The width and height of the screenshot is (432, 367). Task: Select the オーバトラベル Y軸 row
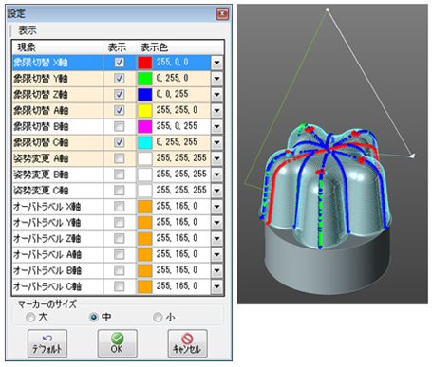click(x=118, y=223)
